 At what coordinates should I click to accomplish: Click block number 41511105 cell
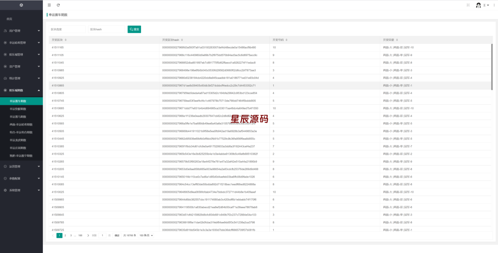click(58, 55)
